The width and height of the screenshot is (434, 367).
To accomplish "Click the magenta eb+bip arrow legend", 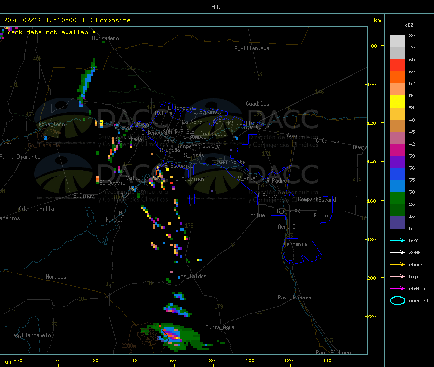I will coord(397,289).
